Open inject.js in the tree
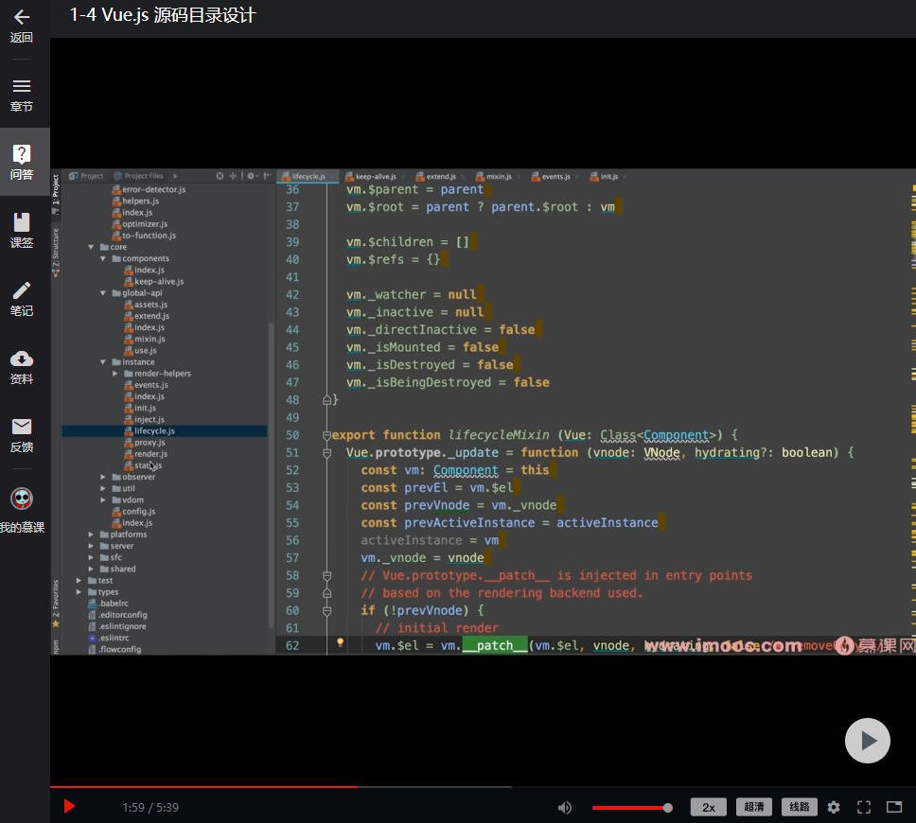Screen dimensions: 916x823 (144, 419)
